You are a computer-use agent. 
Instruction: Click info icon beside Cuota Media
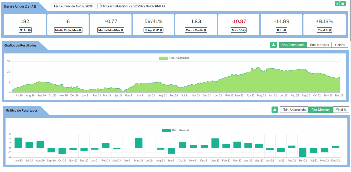pyautogui.click(x=205, y=30)
